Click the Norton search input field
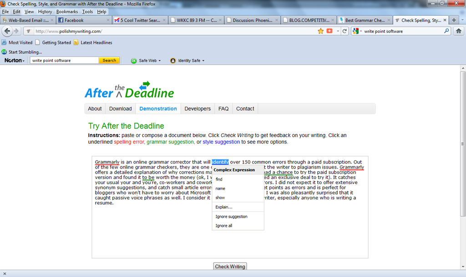Viewport: 466px width, 277px height. point(64,61)
